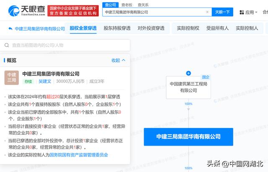Select the 中国建筑第三工程局有限公司 node
Screen dimensions: 268x172
(x=188, y=87)
